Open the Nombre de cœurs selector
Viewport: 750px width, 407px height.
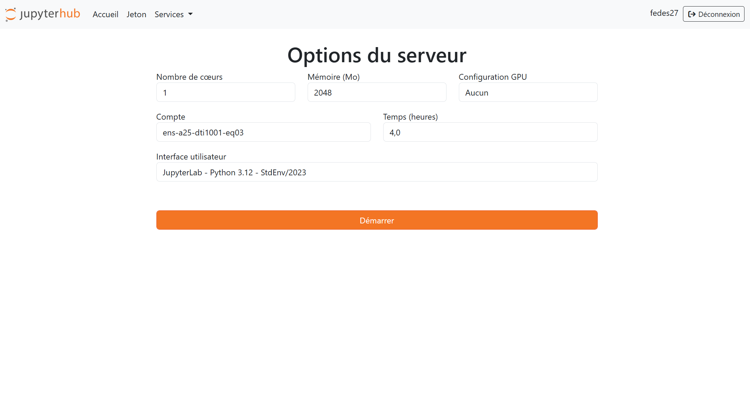225,92
